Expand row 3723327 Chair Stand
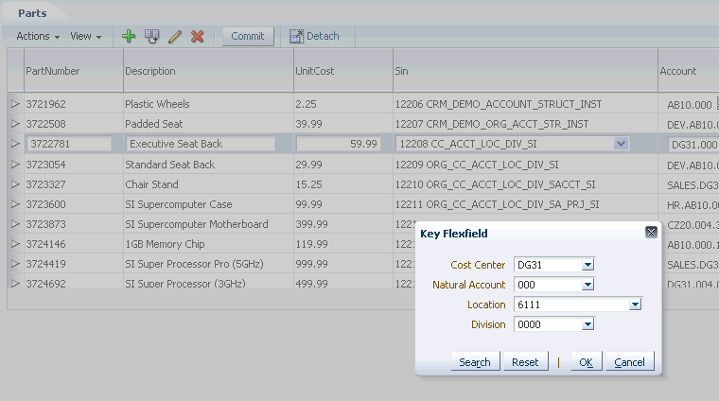The image size is (719, 401). [x=15, y=183]
